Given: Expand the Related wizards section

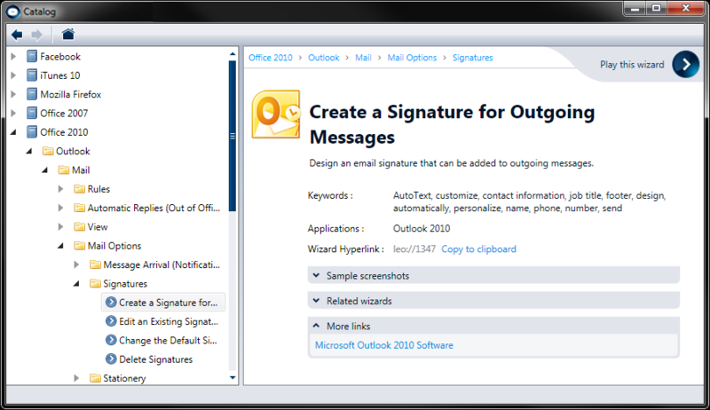Looking at the screenshot, I should (x=493, y=301).
